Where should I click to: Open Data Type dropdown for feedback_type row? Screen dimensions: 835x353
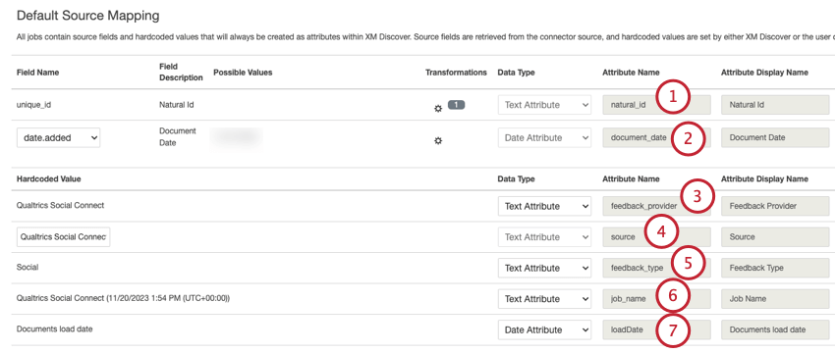coord(544,268)
